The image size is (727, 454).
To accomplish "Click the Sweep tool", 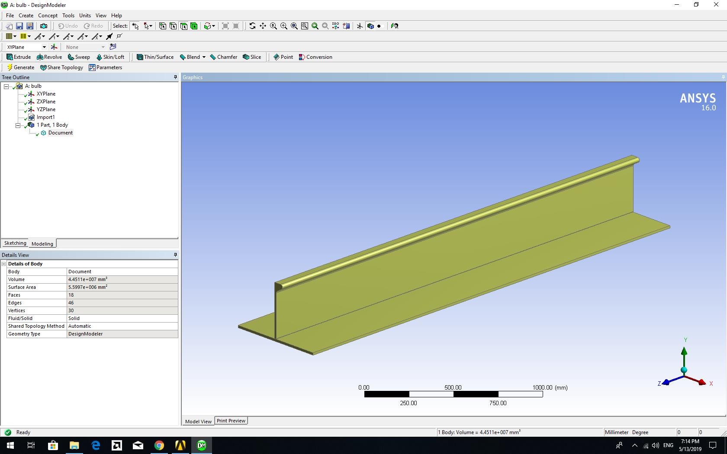I will point(79,57).
